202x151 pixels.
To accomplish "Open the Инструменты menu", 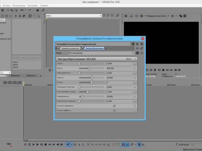I will [19, 6].
